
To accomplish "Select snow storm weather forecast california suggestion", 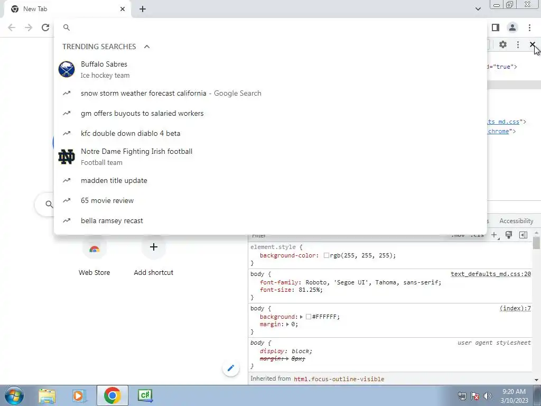I will pos(270,93).
